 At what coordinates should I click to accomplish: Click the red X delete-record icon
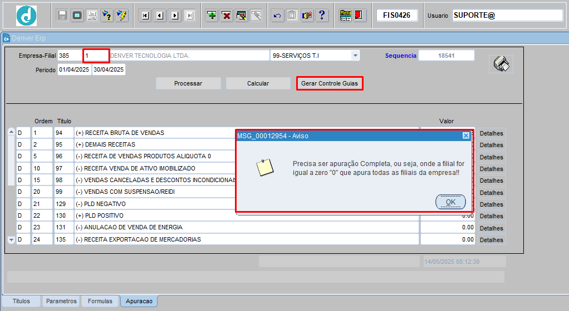[x=226, y=16]
